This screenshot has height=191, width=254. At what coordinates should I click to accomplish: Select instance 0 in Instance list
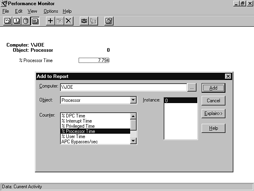[x=181, y=101]
